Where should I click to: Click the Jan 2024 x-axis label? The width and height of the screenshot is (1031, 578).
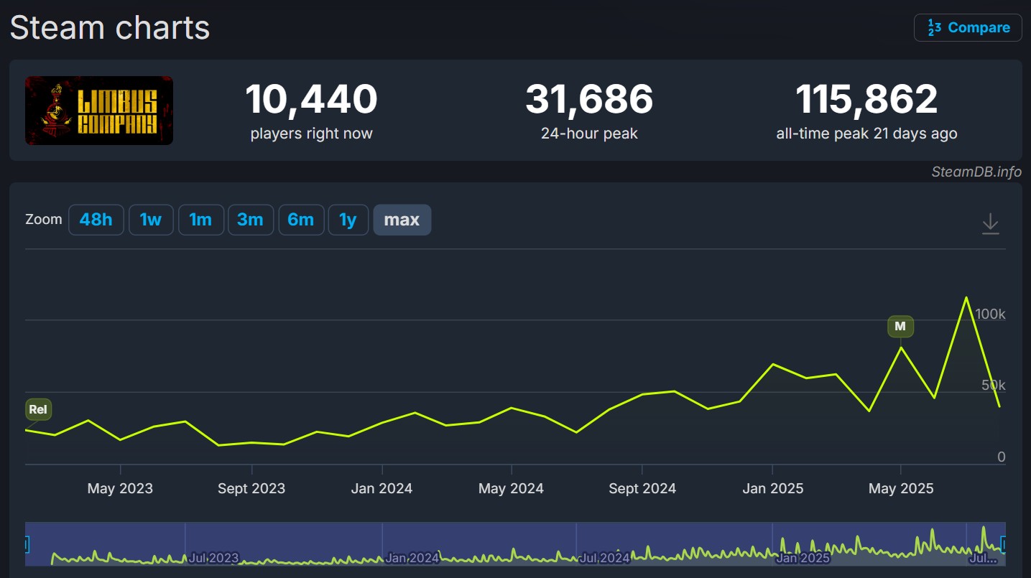click(382, 489)
